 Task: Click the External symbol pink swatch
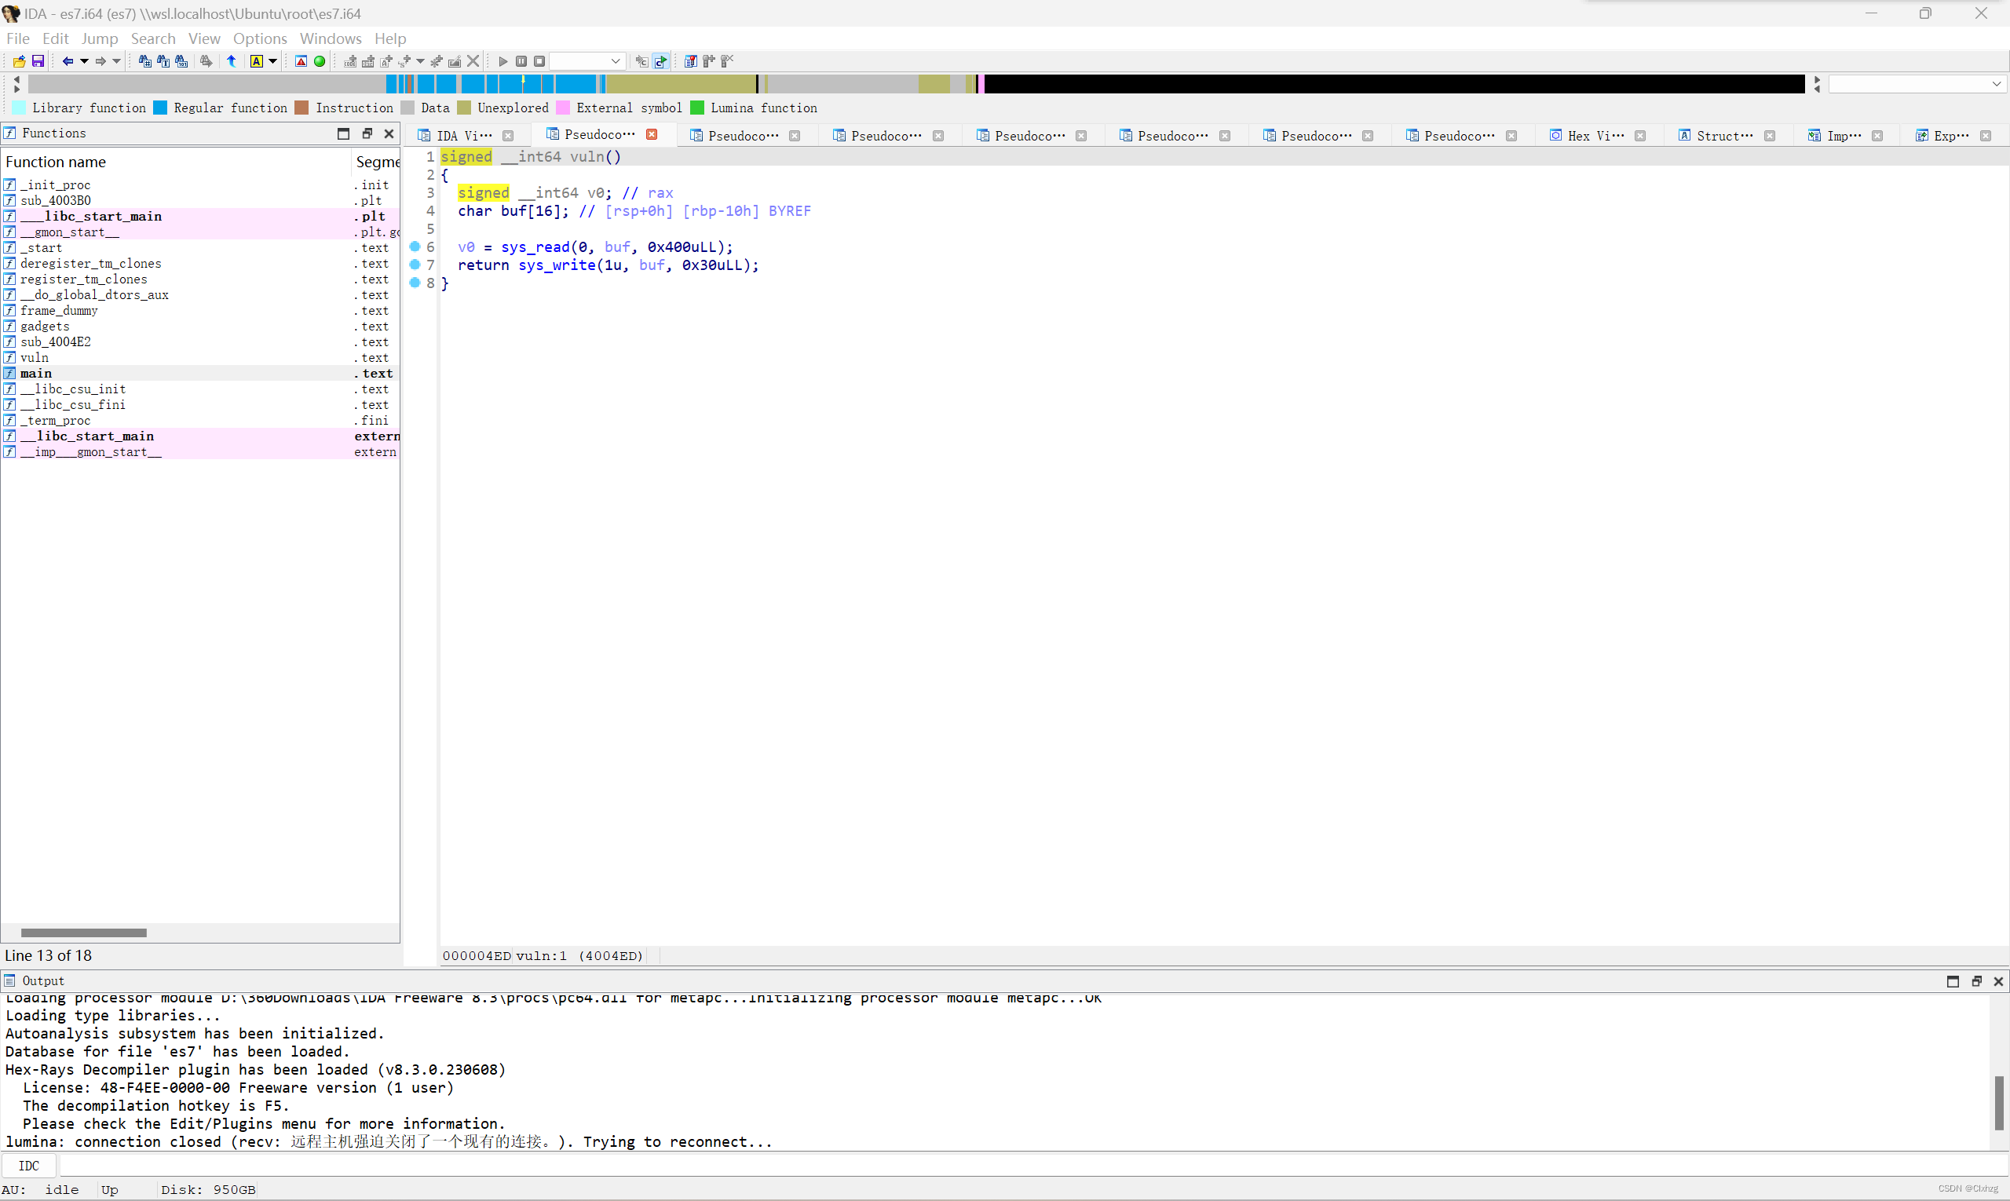click(x=563, y=108)
